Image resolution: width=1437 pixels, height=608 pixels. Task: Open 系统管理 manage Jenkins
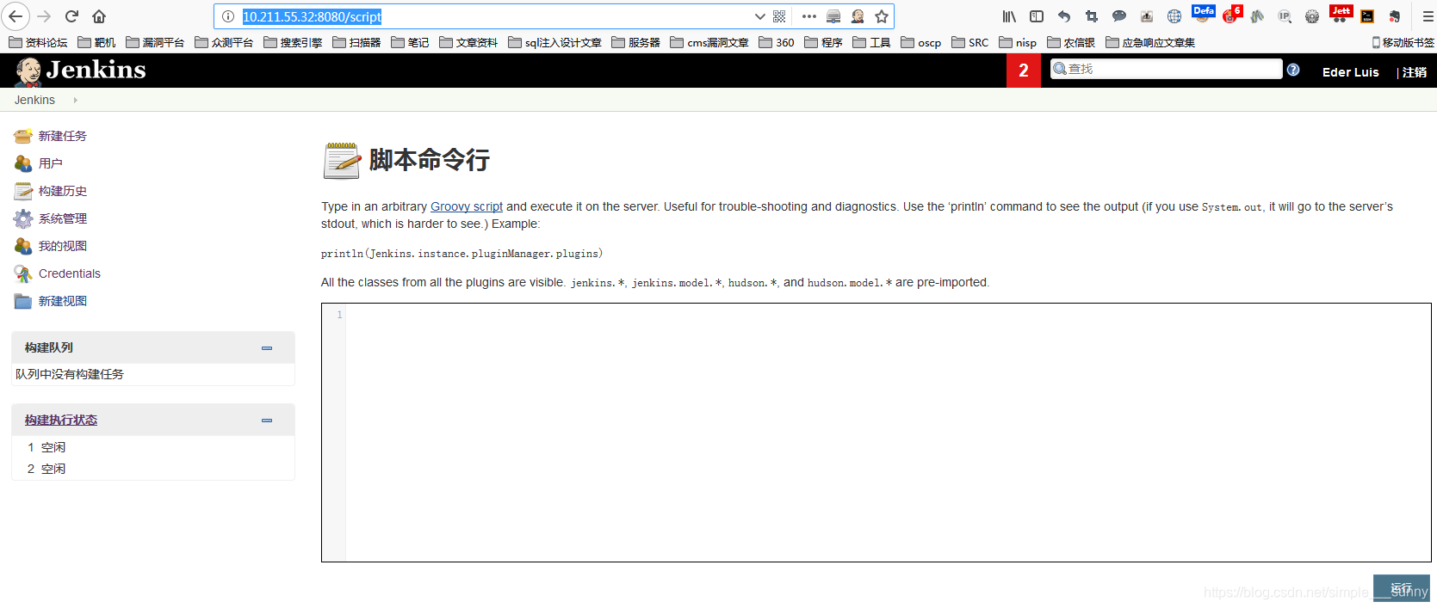click(63, 218)
